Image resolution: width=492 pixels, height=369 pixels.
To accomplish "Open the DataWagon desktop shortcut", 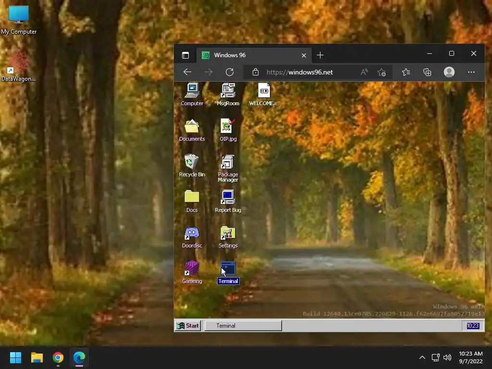I will 19,66.
